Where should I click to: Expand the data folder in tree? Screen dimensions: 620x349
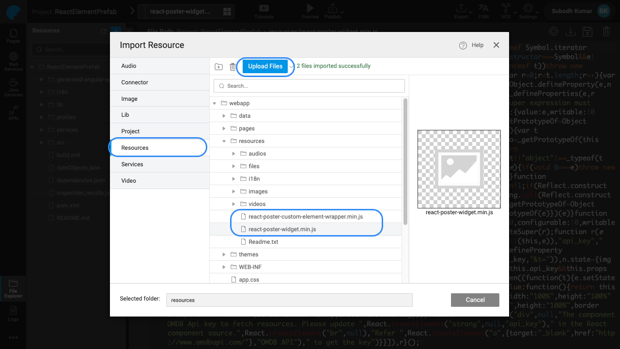224,116
